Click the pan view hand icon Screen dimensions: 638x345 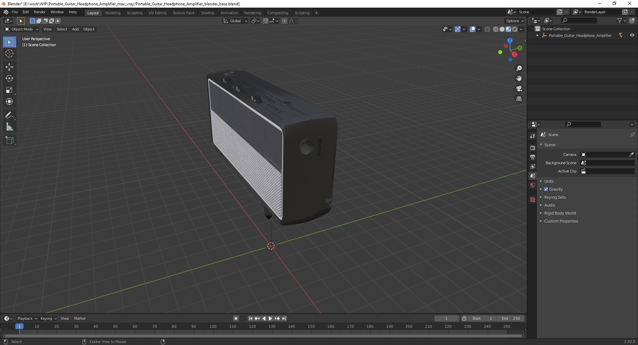click(519, 79)
